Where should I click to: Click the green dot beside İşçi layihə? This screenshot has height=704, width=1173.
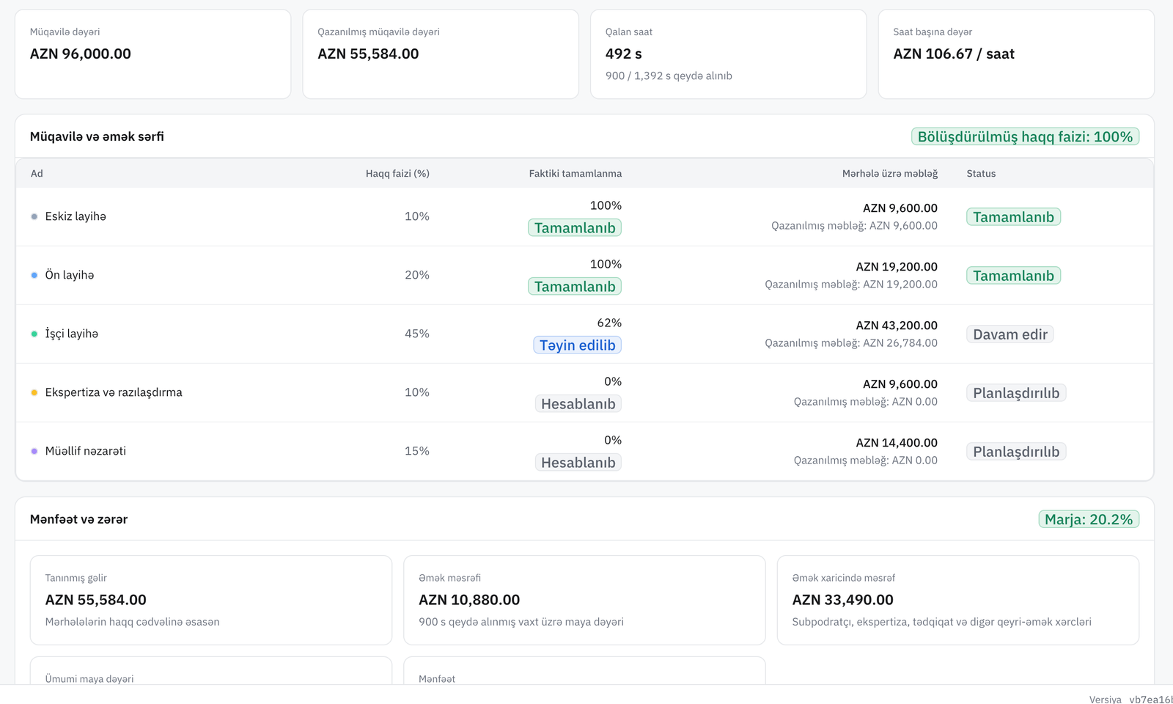pyautogui.click(x=34, y=334)
